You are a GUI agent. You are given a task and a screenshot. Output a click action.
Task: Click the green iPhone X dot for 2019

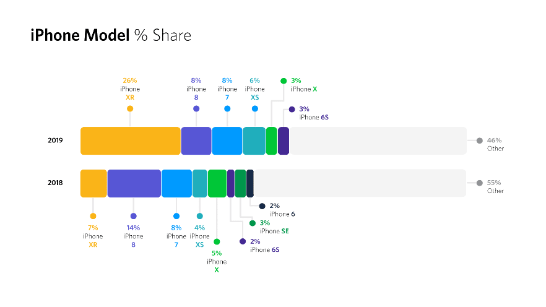(x=284, y=80)
